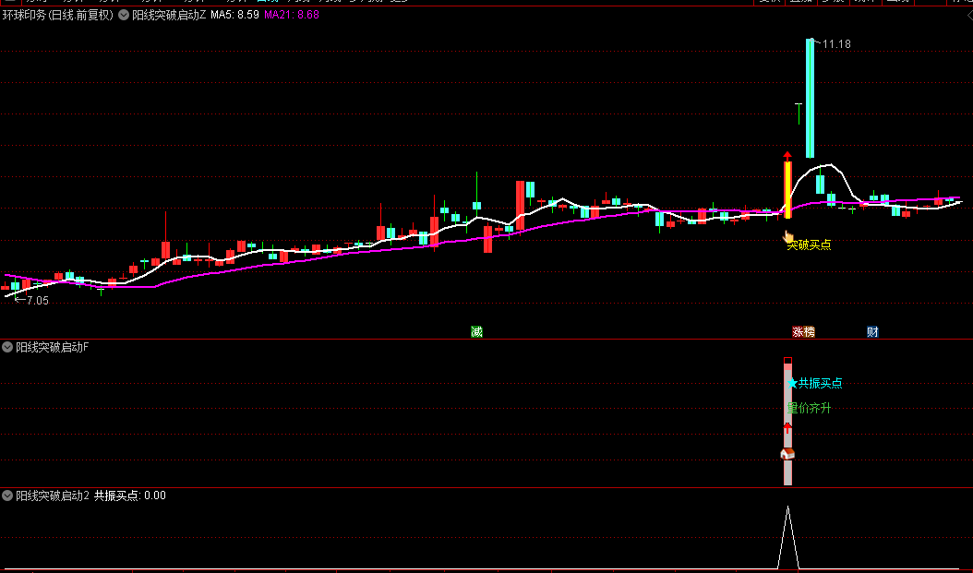Click the house icon in indicator F panel
The width and height of the screenshot is (973, 573).
pos(787,454)
